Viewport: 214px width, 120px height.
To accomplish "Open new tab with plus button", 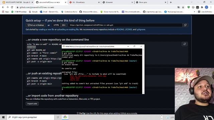I will [171, 2].
